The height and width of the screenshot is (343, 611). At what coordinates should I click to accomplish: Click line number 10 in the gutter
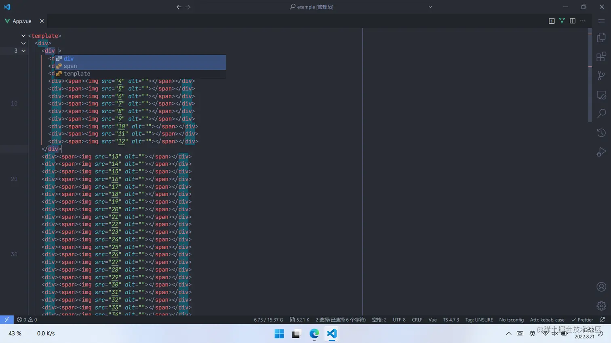(x=14, y=104)
